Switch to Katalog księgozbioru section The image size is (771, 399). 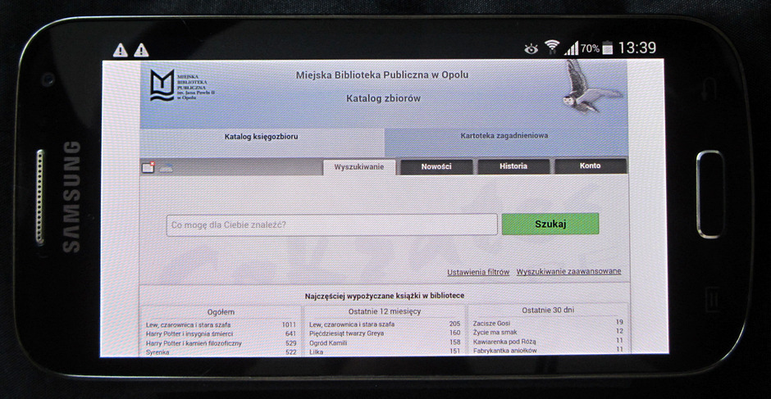pos(261,137)
